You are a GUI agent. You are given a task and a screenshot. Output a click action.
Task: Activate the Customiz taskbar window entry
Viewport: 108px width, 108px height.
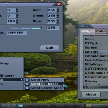coord(97,106)
